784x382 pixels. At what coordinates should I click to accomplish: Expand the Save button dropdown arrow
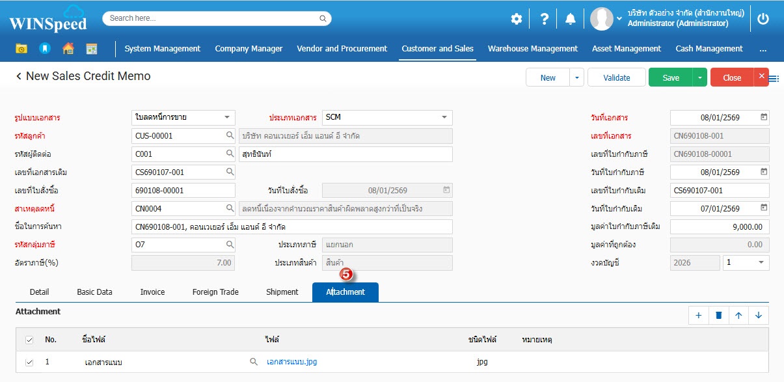pyautogui.click(x=699, y=77)
